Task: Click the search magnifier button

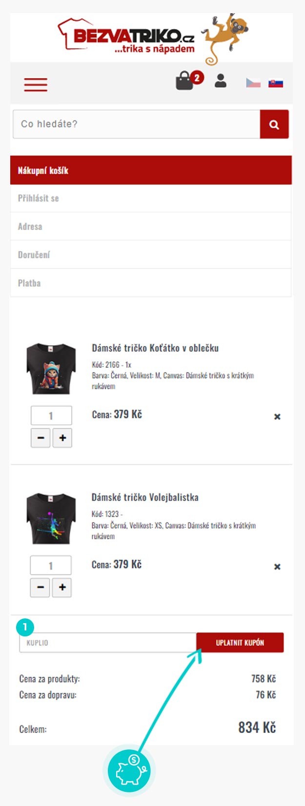Action: (x=274, y=124)
